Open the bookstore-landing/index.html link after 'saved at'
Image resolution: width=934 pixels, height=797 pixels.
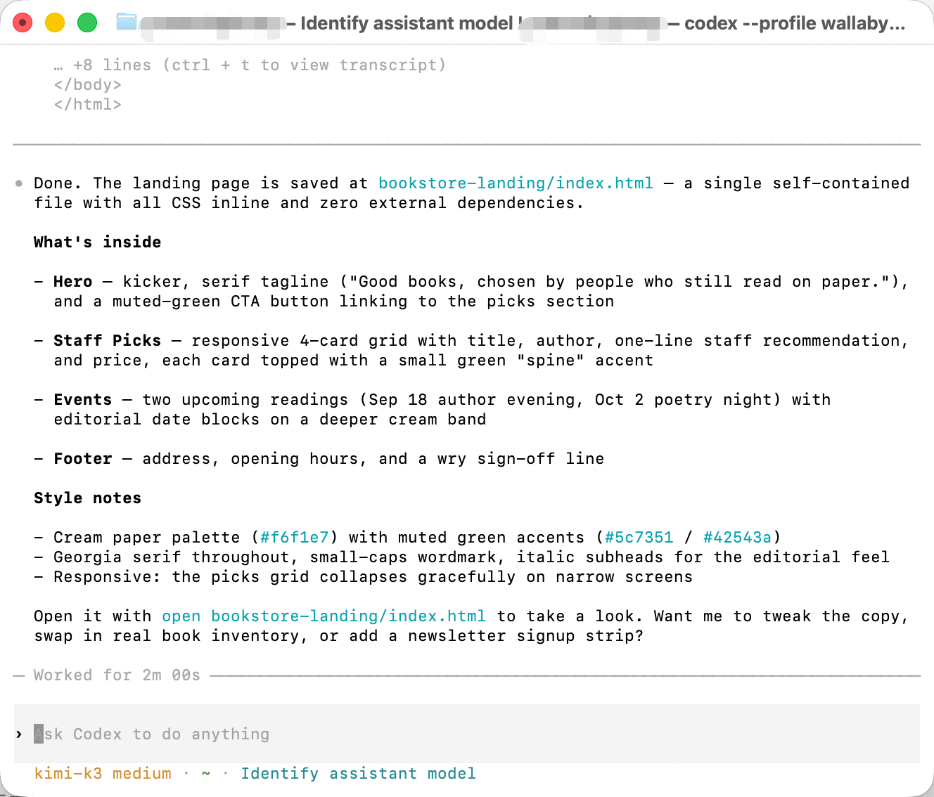516,183
